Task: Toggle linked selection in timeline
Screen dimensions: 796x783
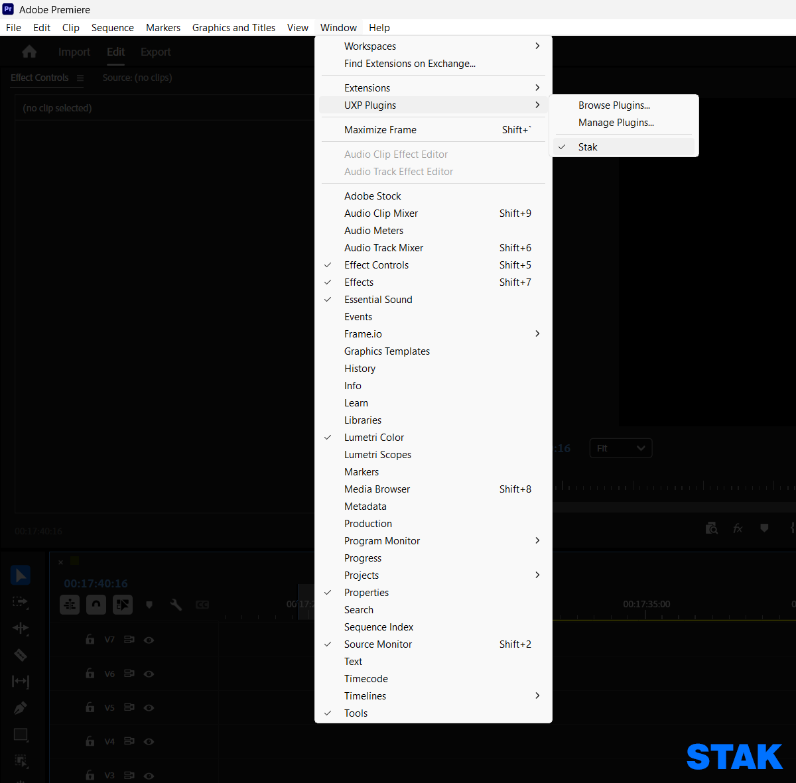Action: tap(123, 605)
